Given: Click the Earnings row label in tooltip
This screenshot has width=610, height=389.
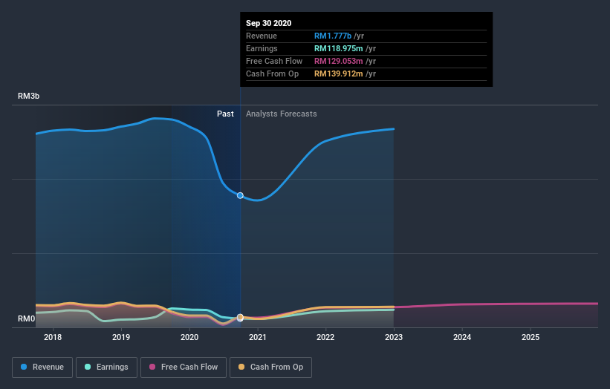Looking at the screenshot, I should tap(262, 48).
